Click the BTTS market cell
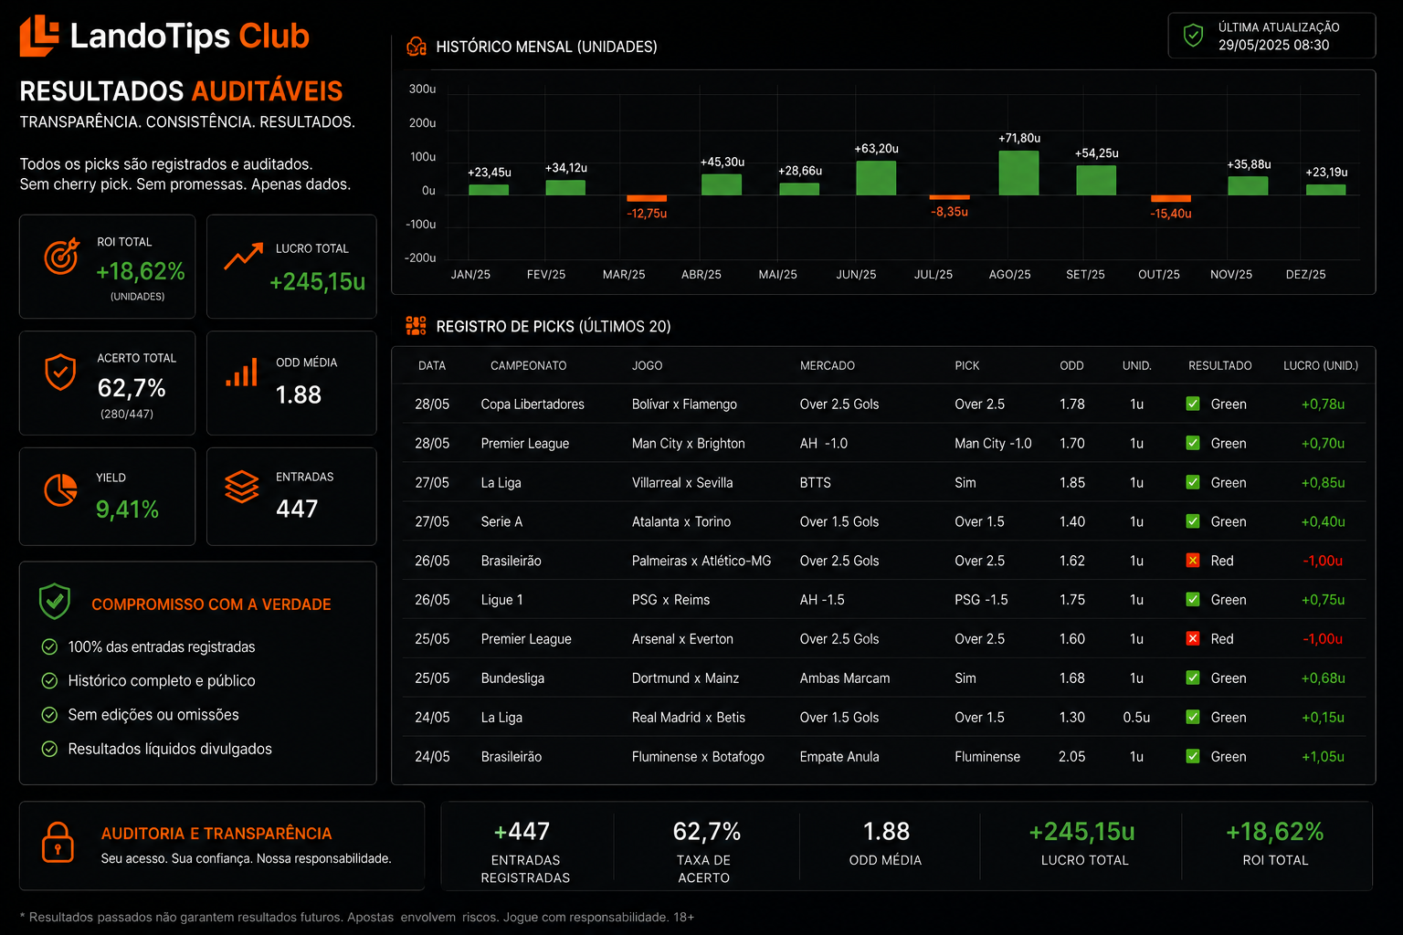The width and height of the screenshot is (1403, 935). pyautogui.click(x=815, y=482)
